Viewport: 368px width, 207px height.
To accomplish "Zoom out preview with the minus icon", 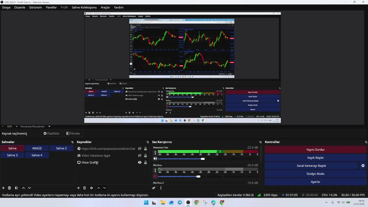I will click(x=3, y=126).
